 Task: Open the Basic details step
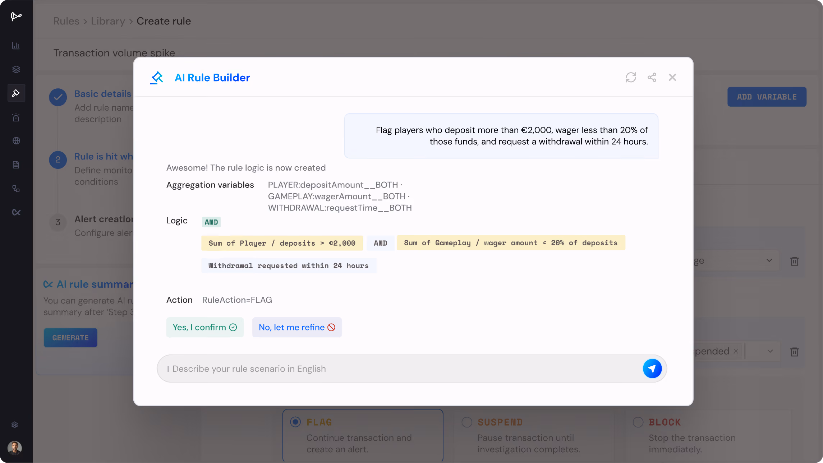pos(103,94)
